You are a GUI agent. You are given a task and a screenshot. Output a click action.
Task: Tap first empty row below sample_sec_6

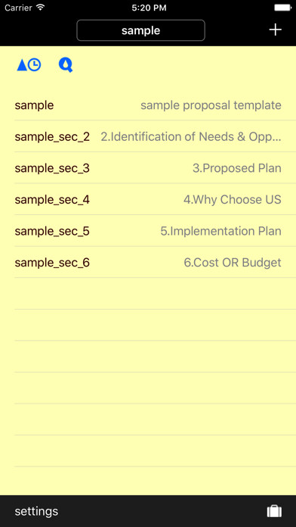[155, 294]
